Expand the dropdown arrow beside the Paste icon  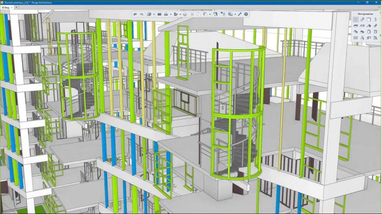coord(210,14)
